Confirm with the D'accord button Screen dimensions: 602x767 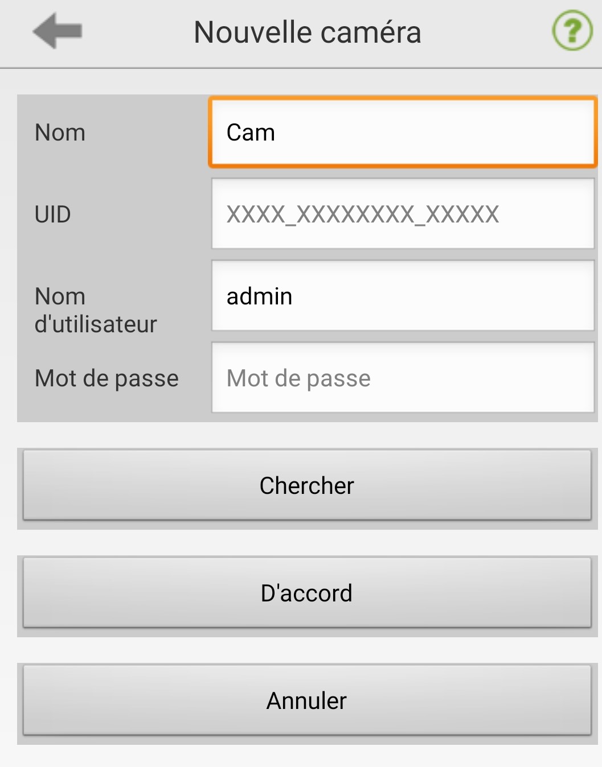pyautogui.click(x=307, y=593)
